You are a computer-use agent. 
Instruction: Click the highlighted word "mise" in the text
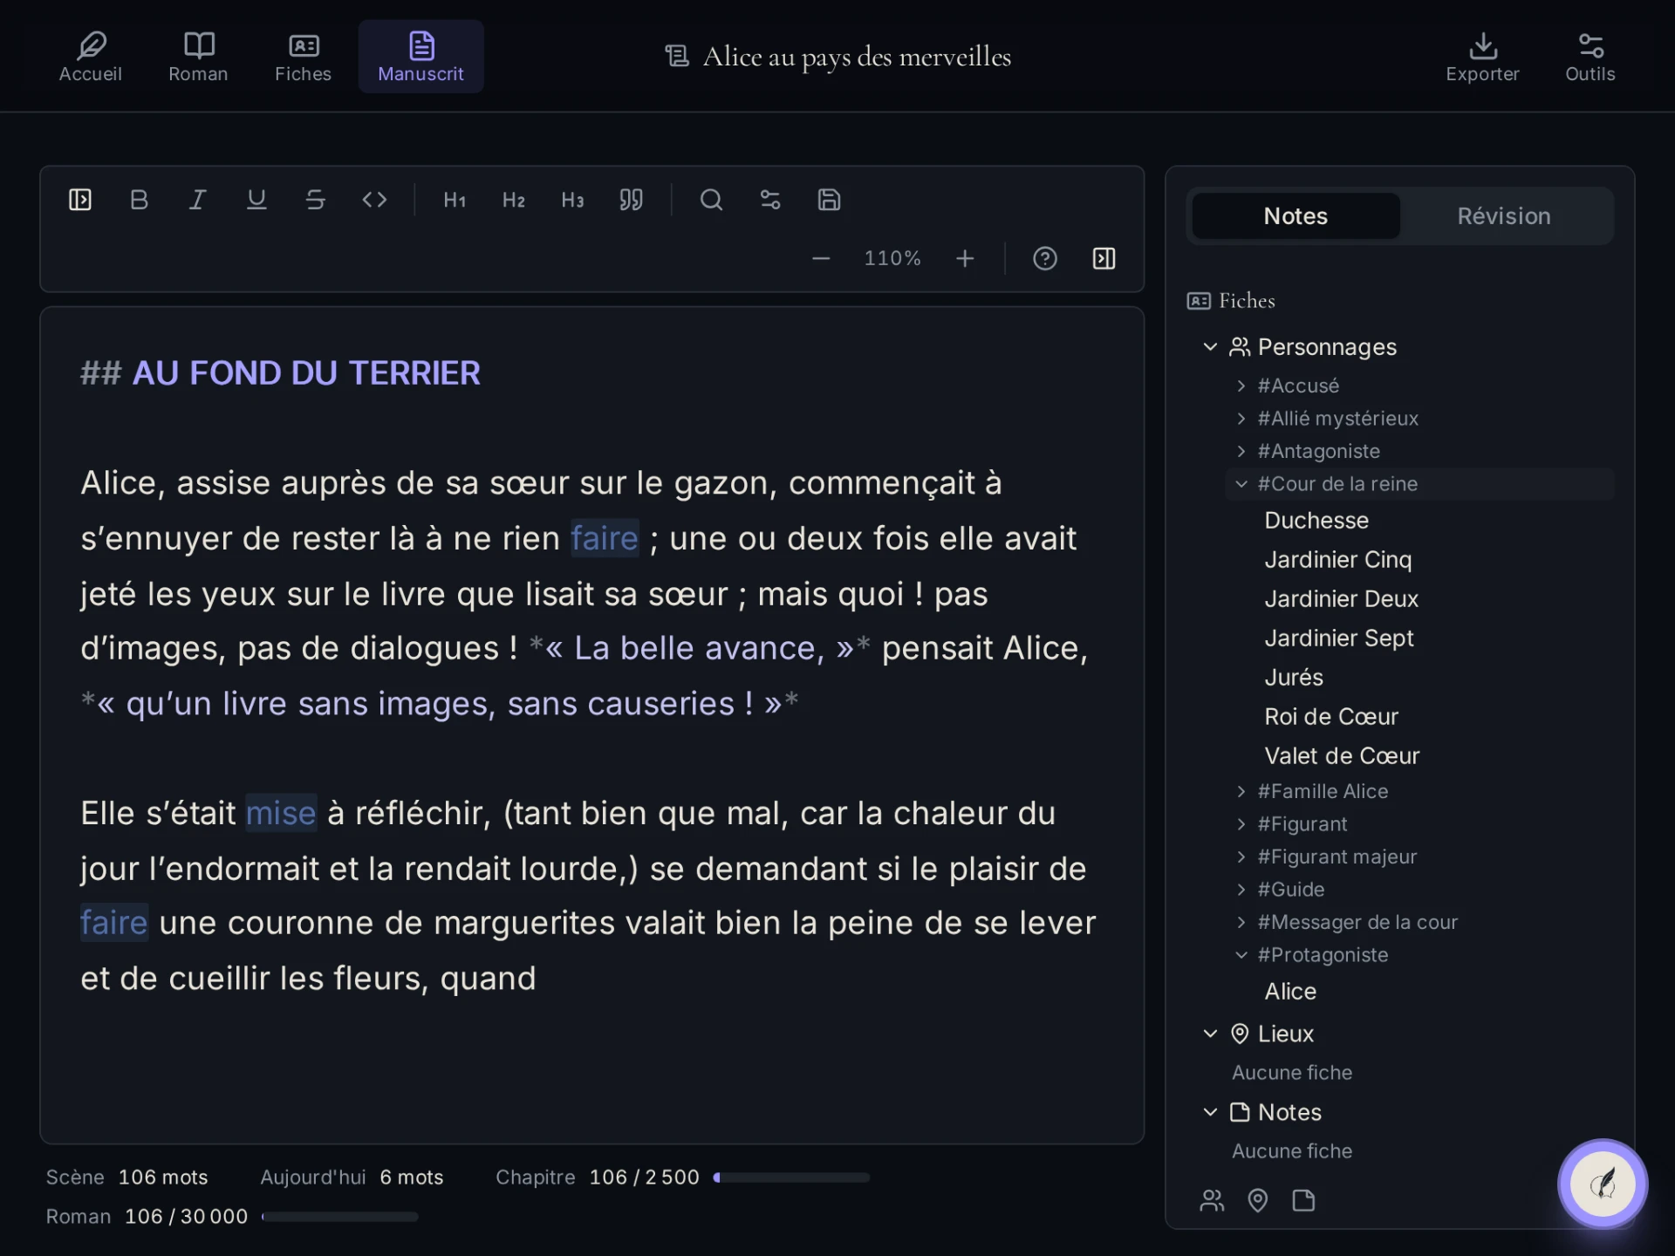coord(281,813)
